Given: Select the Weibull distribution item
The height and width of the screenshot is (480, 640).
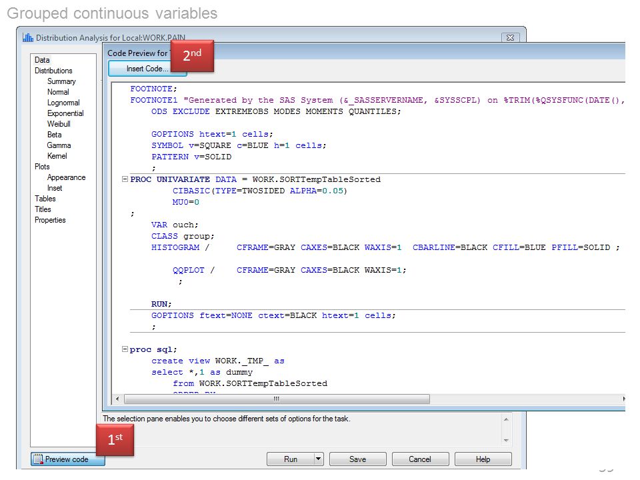Looking at the screenshot, I should point(59,124).
